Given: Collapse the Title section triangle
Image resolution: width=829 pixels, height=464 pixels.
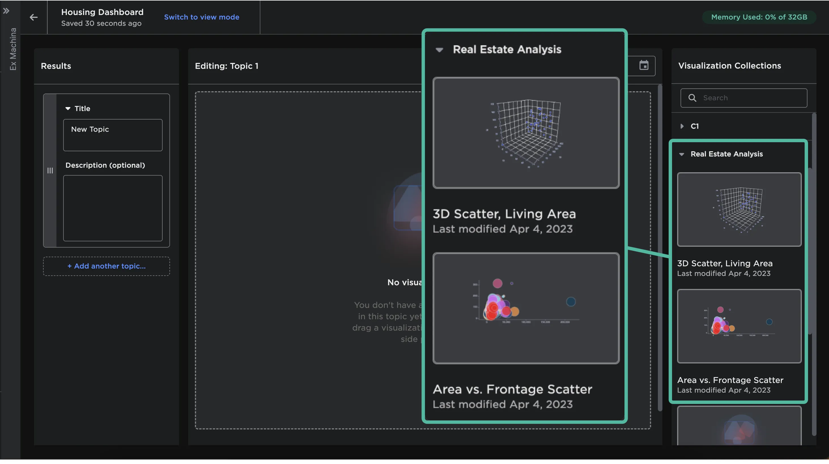Looking at the screenshot, I should pos(68,109).
